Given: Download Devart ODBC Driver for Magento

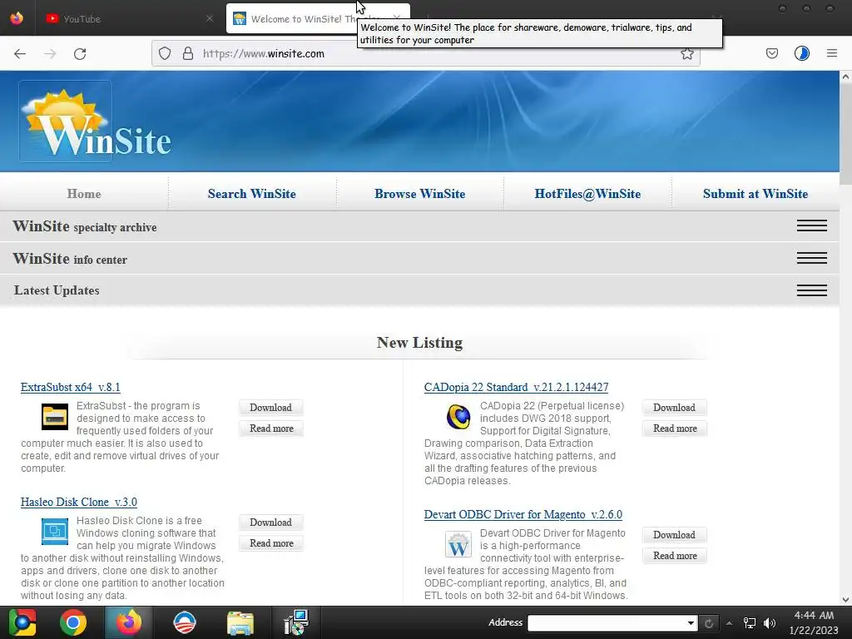Looking at the screenshot, I should point(674,535).
